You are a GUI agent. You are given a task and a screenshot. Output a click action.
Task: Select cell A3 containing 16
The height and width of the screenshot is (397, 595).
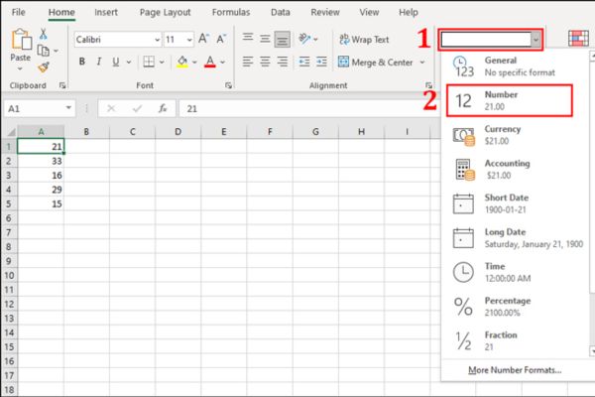tap(41, 175)
